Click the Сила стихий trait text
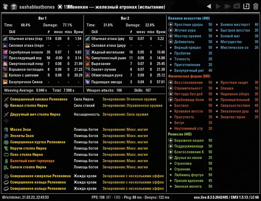 (84, 105)
